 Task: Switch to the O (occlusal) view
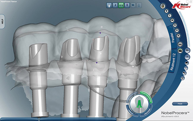[177, 30]
